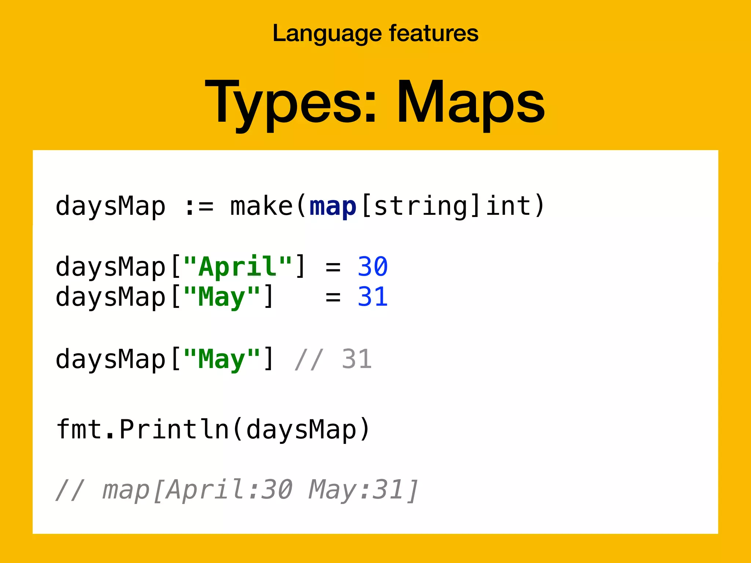Click the blue number 31 value
Viewport: 751px width, 563px height.
[373, 297]
